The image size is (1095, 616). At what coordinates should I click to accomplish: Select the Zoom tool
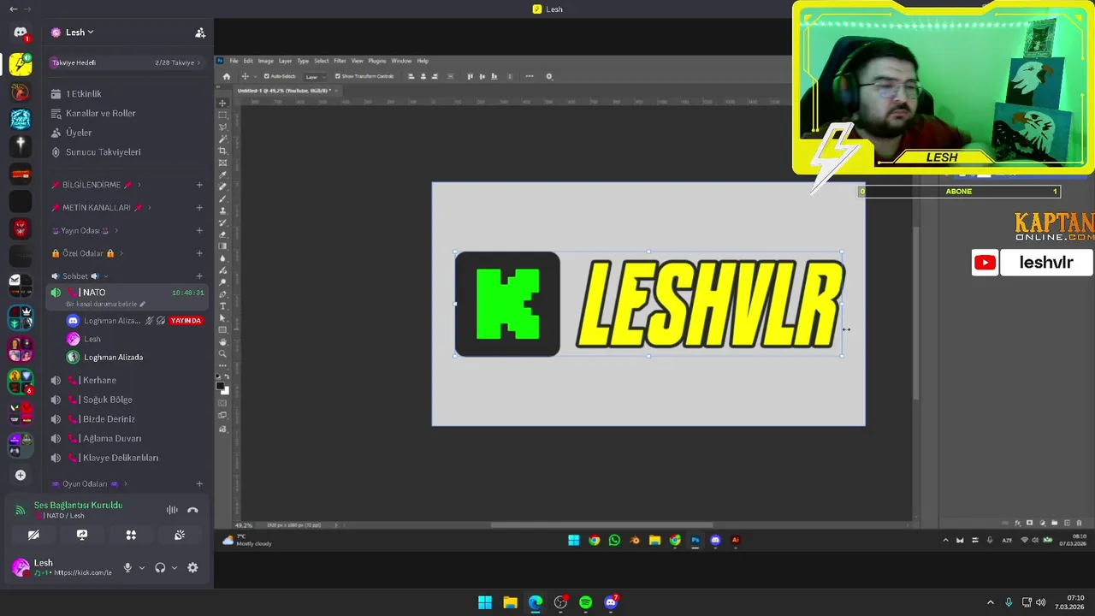tap(222, 353)
